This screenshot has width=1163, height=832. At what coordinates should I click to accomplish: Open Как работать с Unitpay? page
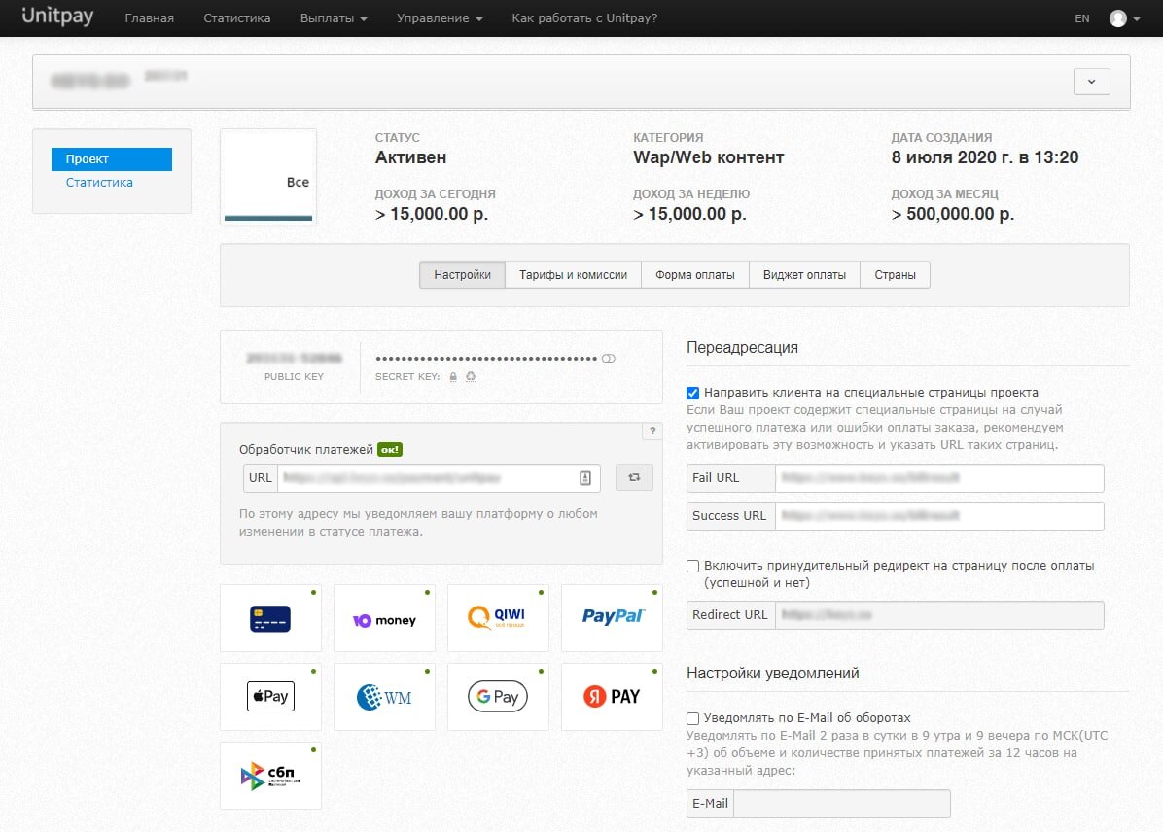[584, 18]
